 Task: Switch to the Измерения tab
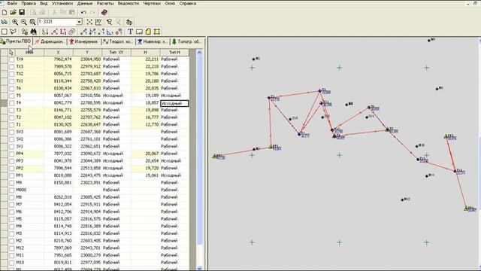pos(83,41)
